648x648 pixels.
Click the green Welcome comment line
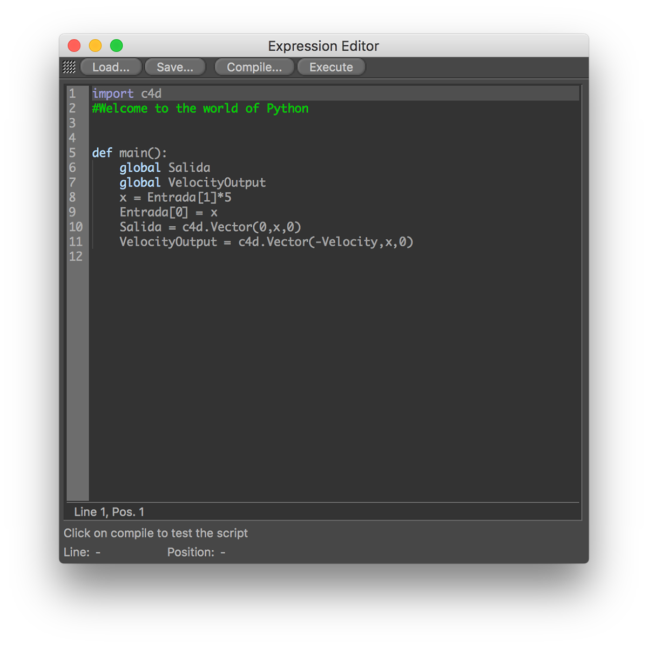(200, 109)
